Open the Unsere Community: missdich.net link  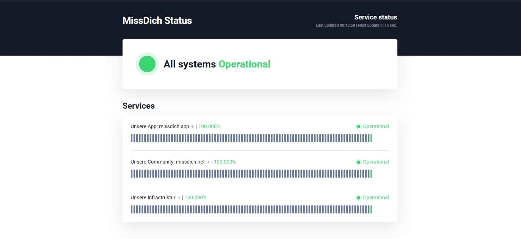point(167,162)
